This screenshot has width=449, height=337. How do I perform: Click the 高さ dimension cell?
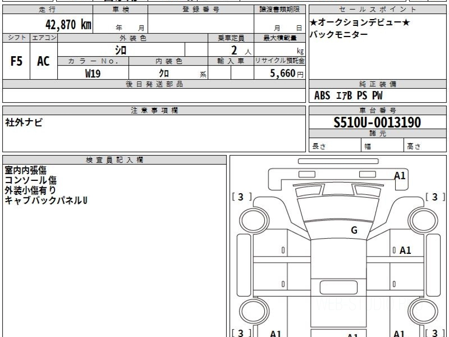pyautogui.click(x=425, y=146)
